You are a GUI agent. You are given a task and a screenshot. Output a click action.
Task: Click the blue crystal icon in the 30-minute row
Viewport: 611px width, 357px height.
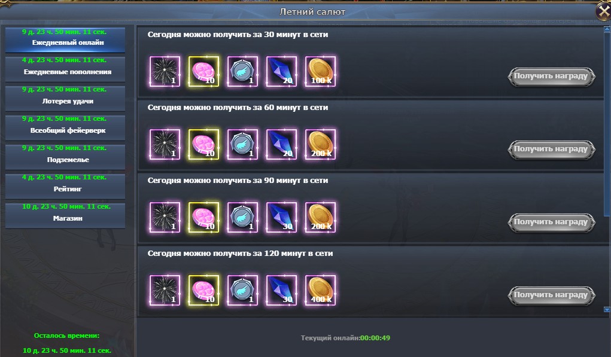[281, 71]
